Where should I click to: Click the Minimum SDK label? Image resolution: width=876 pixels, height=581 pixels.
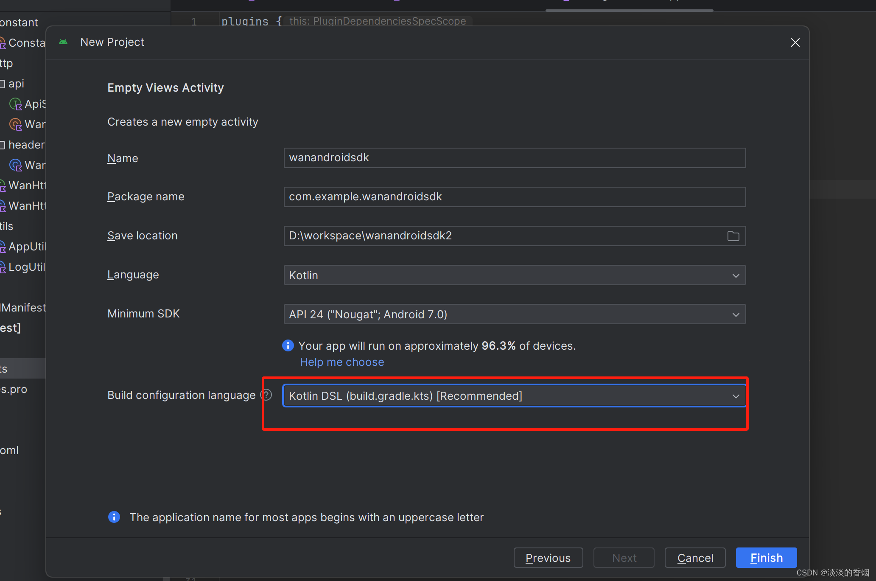[x=143, y=314]
